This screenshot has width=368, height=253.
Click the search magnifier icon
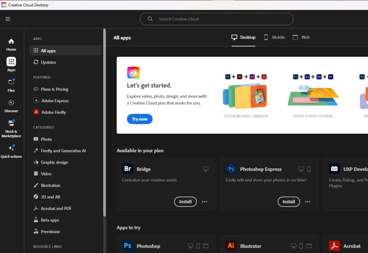(150, 19)
